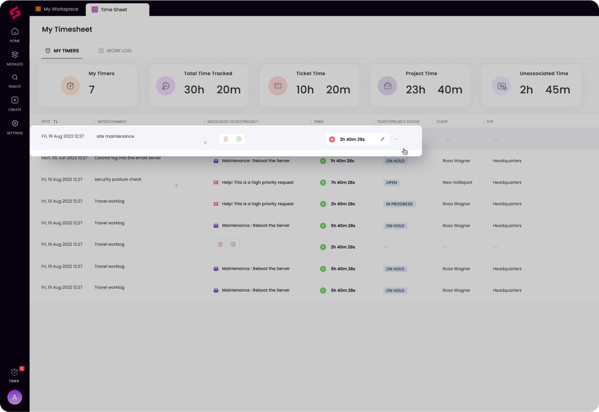The height and width of the screenshot is (412, 599).
Task: Pause the site maintenance timer
Action: pyautogui.click(x=332, y=139)
